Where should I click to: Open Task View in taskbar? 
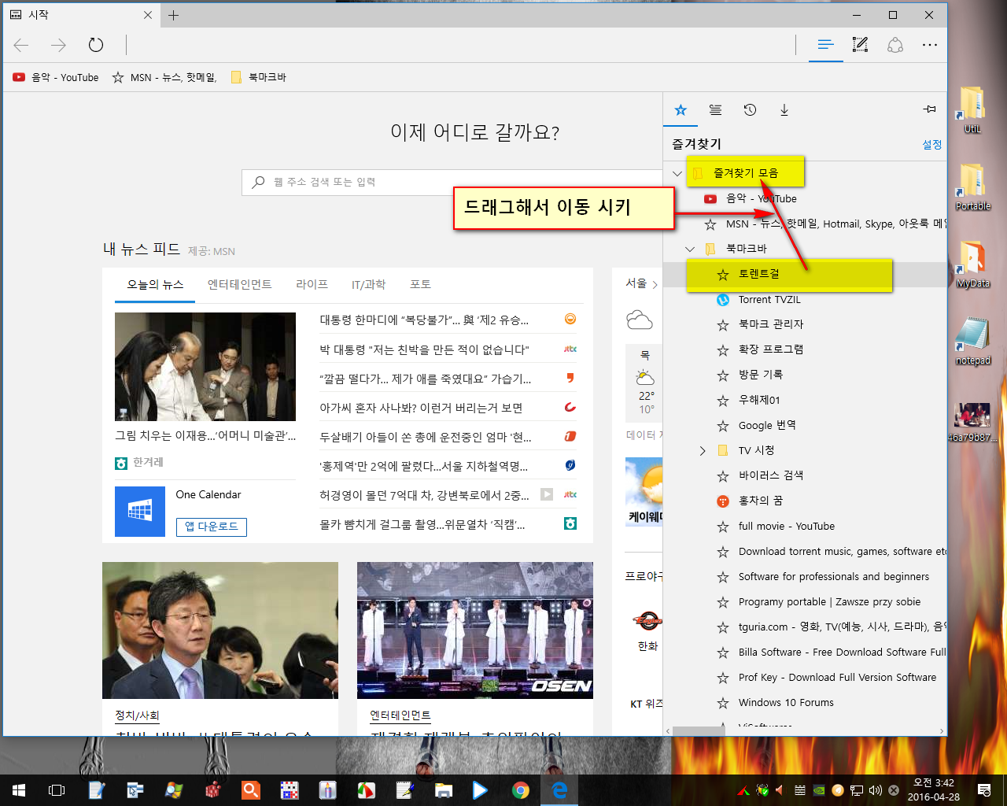[x=57, y=790]
